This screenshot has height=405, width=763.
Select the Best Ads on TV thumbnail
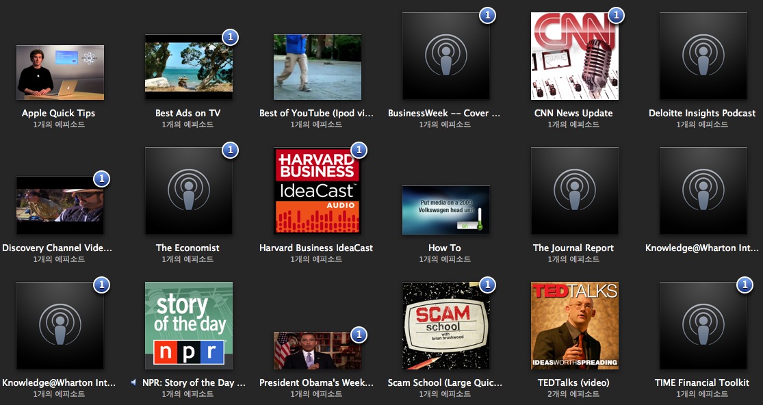(188, 67)
